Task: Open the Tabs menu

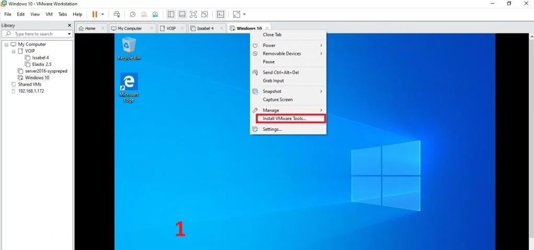Action: [x=63, y=14]
